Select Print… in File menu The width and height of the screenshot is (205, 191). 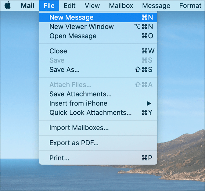point(98,158)
